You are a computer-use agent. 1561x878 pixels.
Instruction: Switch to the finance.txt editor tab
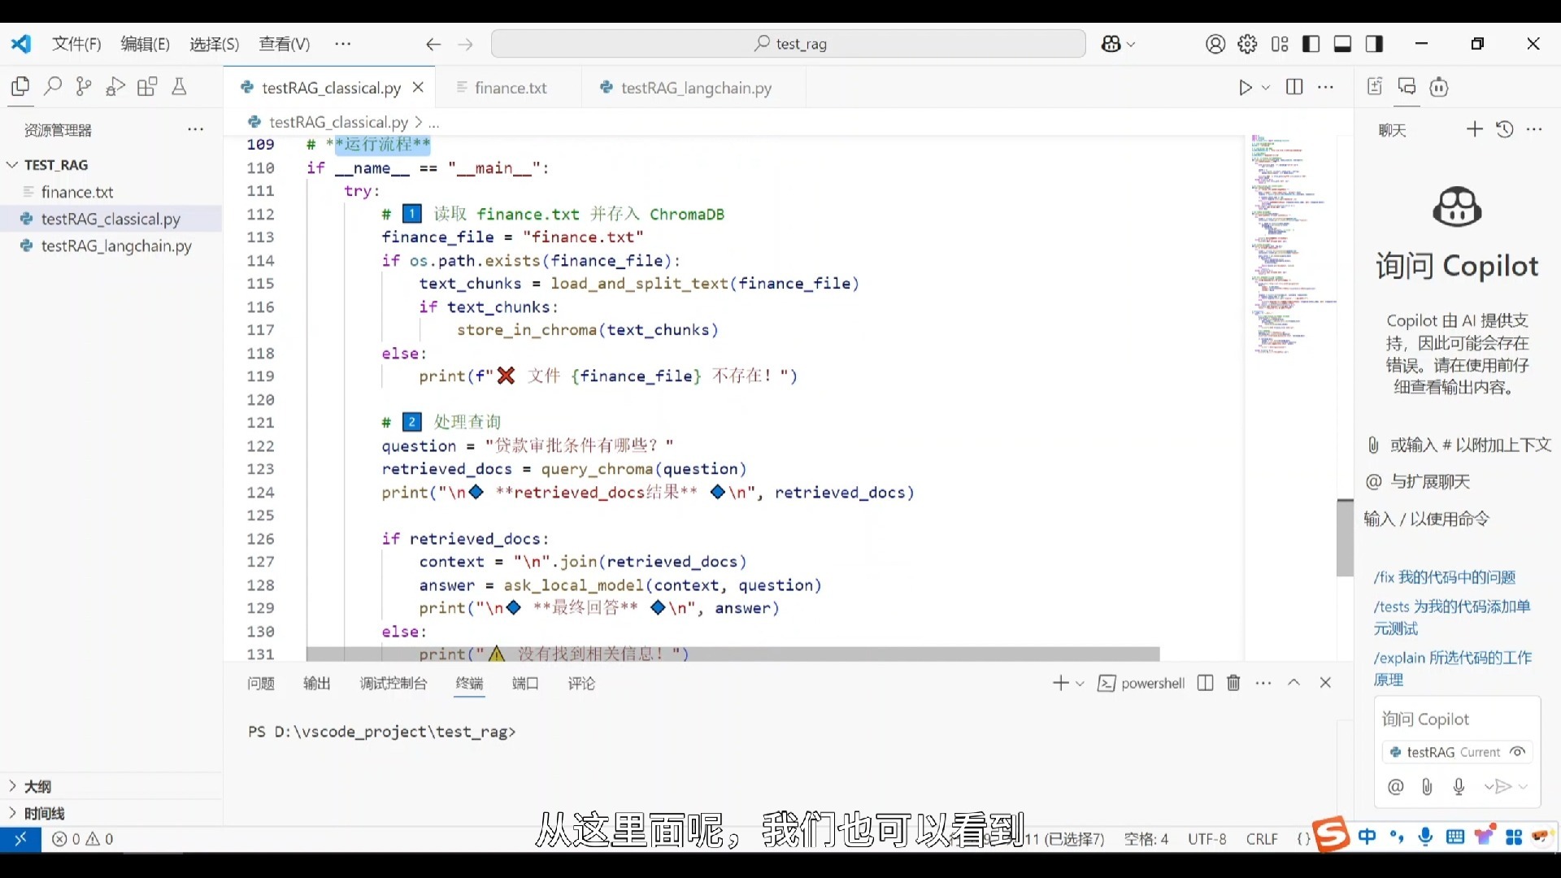(x=510, y=88)
